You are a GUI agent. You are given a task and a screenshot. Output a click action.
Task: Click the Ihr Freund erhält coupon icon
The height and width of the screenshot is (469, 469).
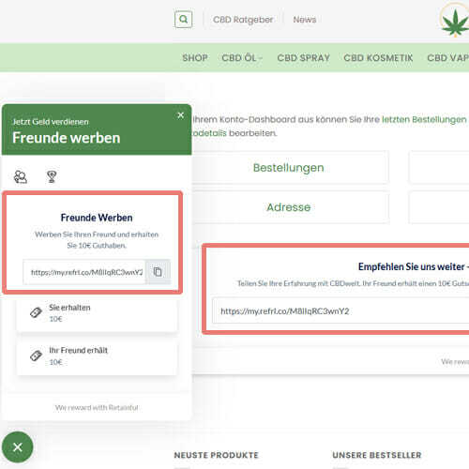point(37,356)
